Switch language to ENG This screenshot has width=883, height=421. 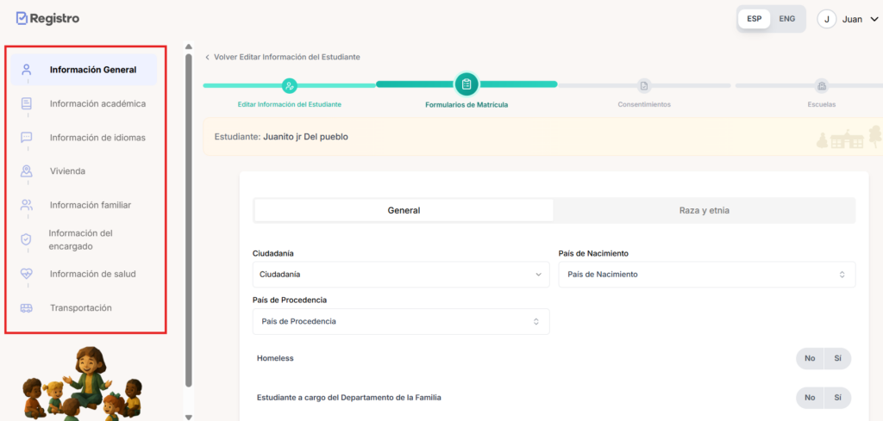[x=786, y=18]
